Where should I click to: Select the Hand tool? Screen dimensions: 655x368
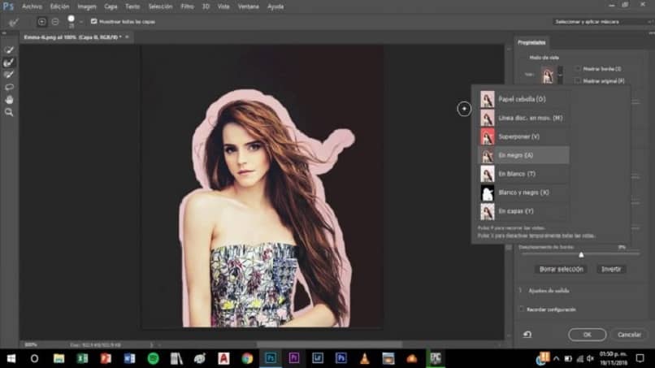click(x=9, y=99)
